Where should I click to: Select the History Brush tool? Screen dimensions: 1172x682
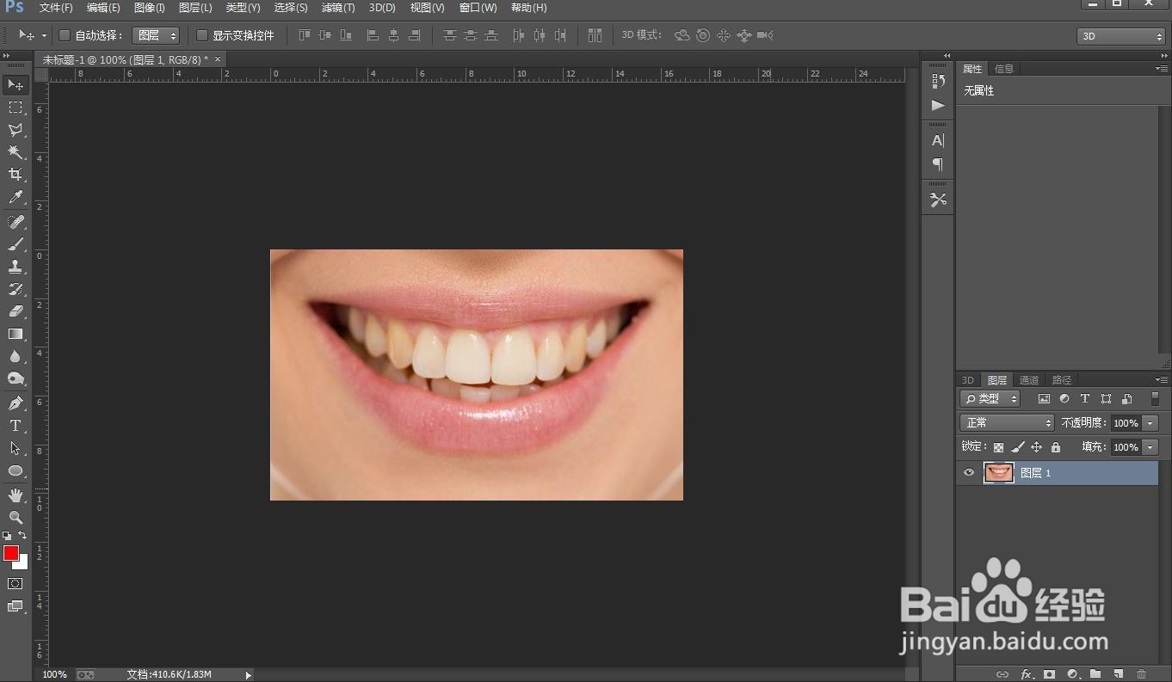click(x=15, y=289)
